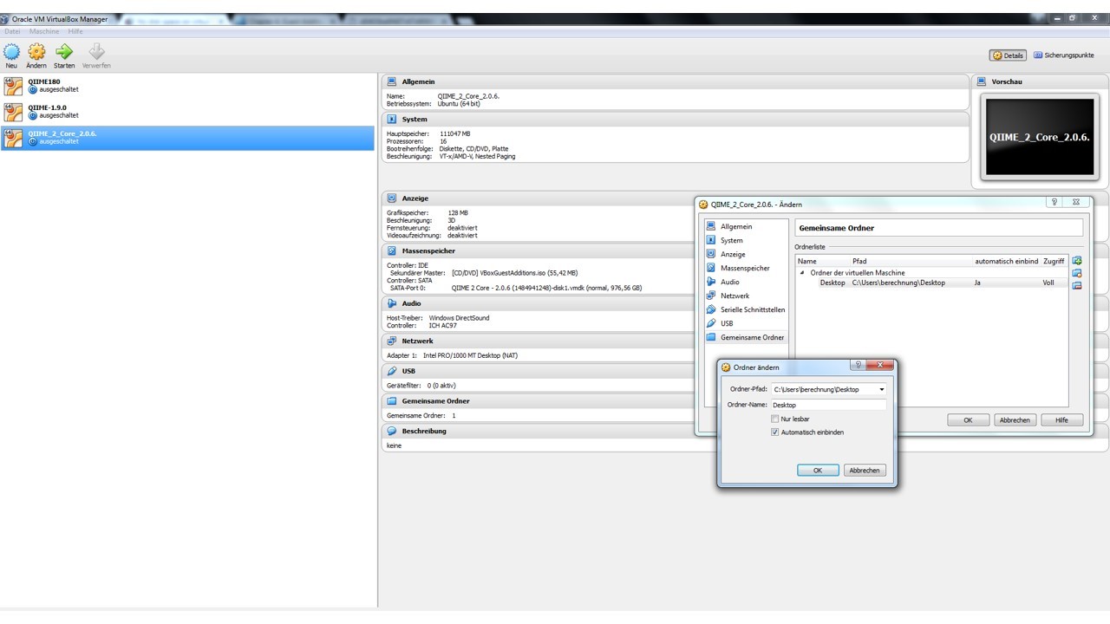The image size is (1110, 624).
Task: Click the Massenspeicher section header icon in details
Action: [x=392, y=251]
